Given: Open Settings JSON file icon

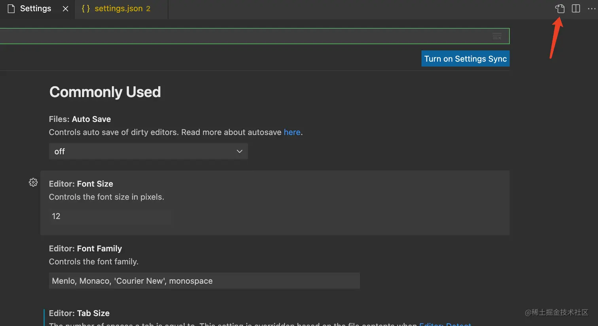Looking at the screenshot, I should pyautogui.click(x=560, y=9).
